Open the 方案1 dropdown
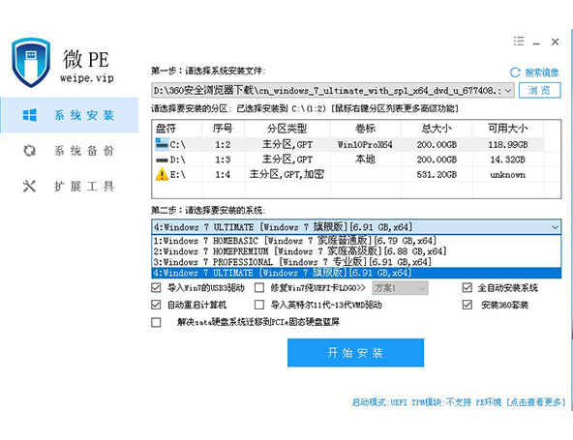Image resolution: width=573 pixels, height=440 pixels. pyautogui.click(x=400, y=288)
